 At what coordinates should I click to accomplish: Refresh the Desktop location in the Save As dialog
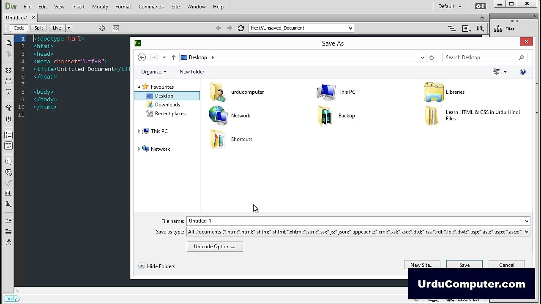[432, 57]
